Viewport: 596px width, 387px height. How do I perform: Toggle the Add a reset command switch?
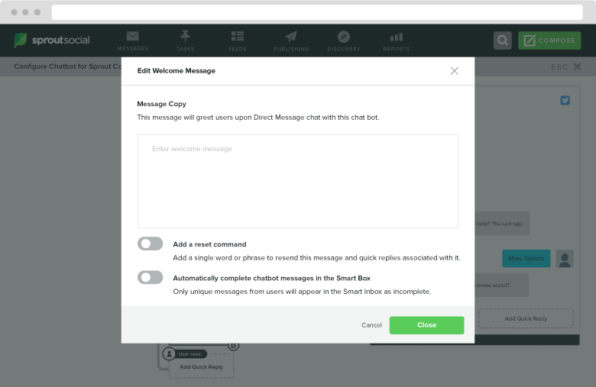point(150,243)
